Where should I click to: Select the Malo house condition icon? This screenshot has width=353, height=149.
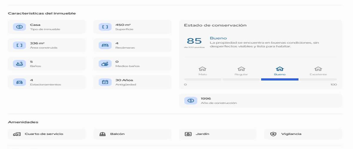202,69
